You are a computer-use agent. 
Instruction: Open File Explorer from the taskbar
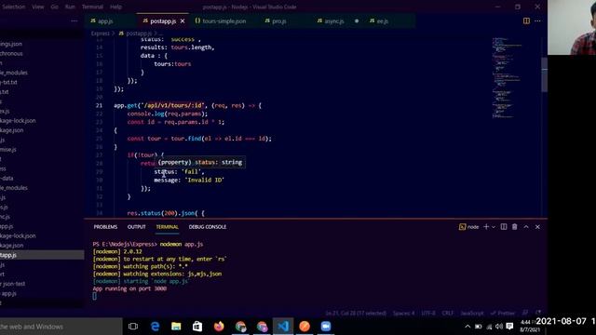click(176, 327)
